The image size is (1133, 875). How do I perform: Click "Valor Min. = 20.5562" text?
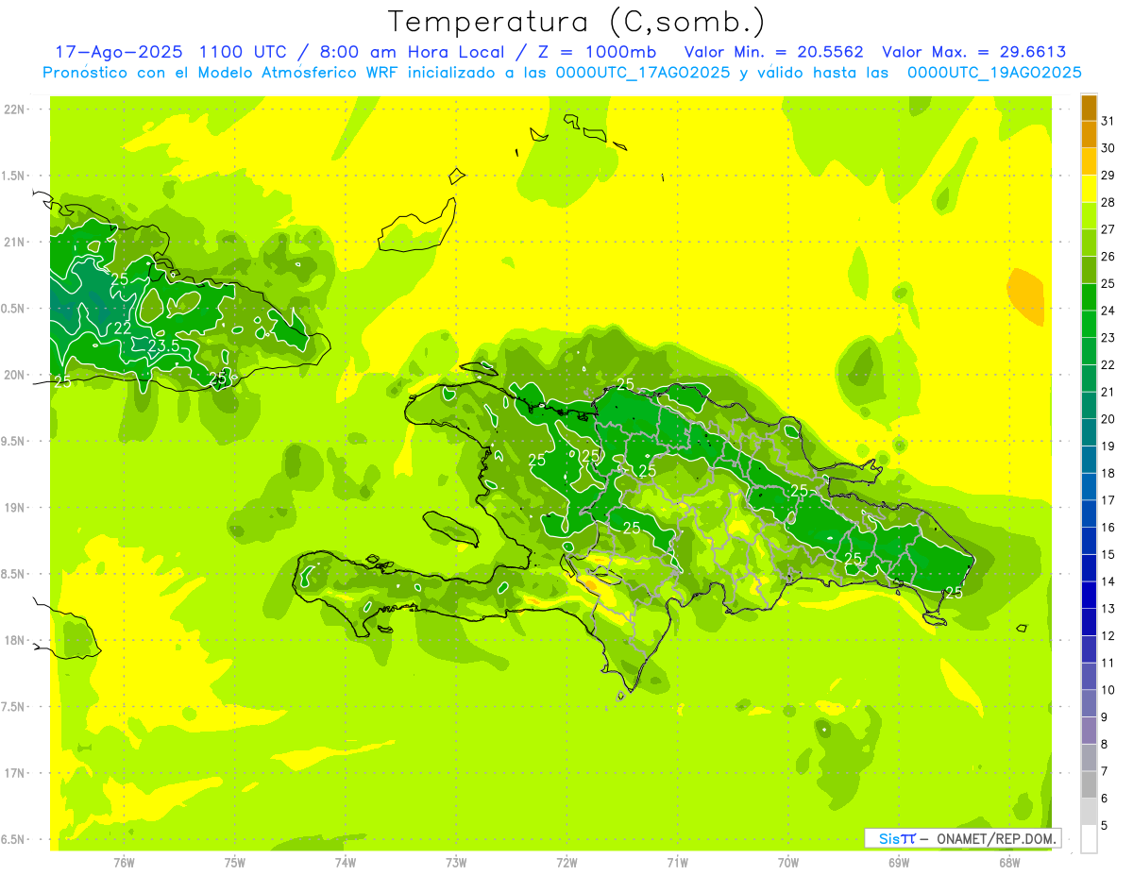click(773, 52)
